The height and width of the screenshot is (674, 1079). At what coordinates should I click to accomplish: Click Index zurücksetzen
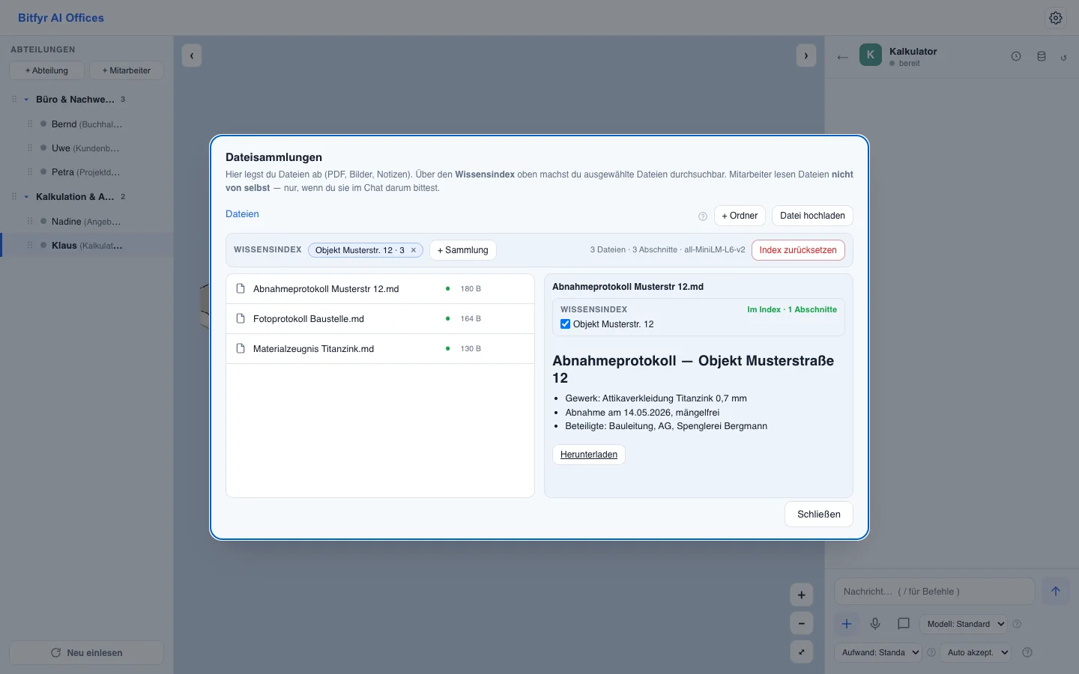tap(798, 250)
